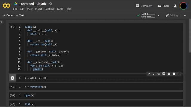Image resolution: width=191 pixels, height=107 pixels.
Task: Open the Tools menu
Action: [x=60, y=9]
